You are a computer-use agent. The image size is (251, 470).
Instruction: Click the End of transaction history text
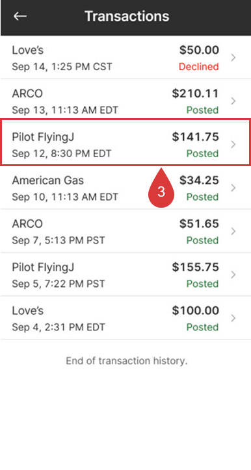[127, 360]
